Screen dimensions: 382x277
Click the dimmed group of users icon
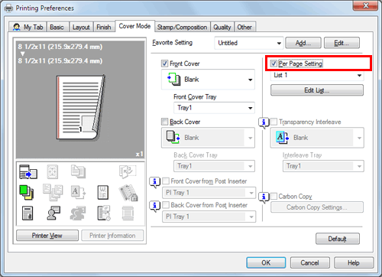point(78,213)
